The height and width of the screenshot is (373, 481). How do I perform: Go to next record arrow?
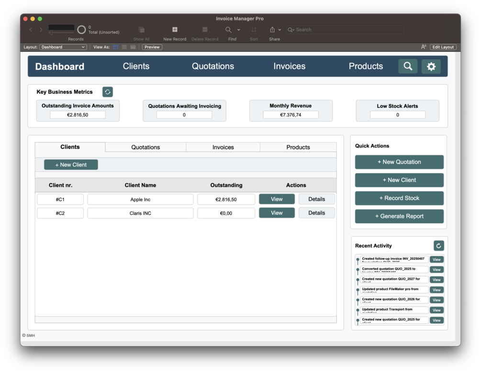click(41, 30)
